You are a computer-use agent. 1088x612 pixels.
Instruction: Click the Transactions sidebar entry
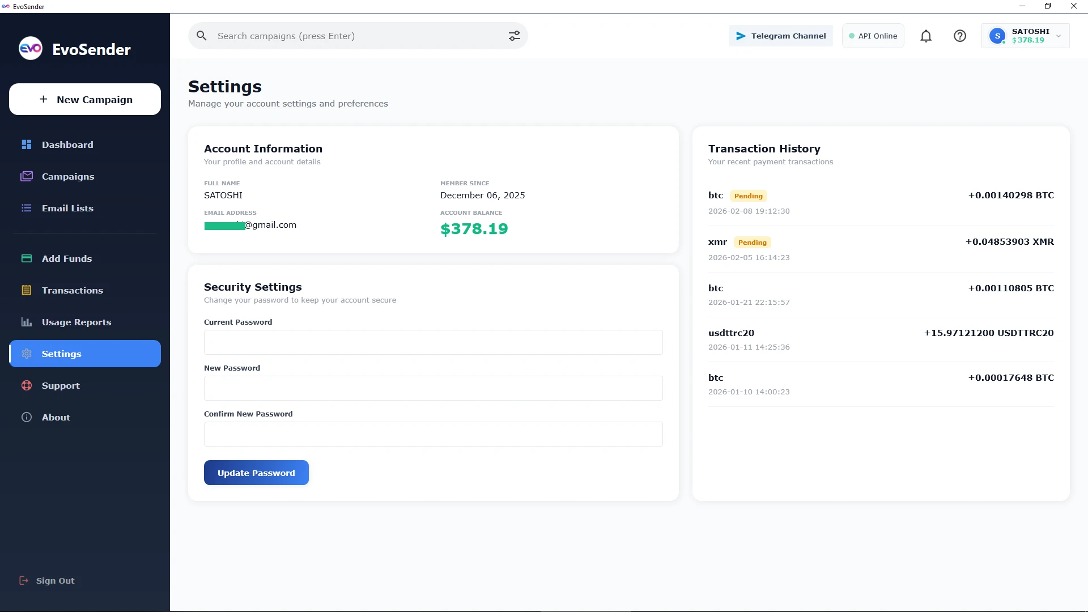click(73, 290)
